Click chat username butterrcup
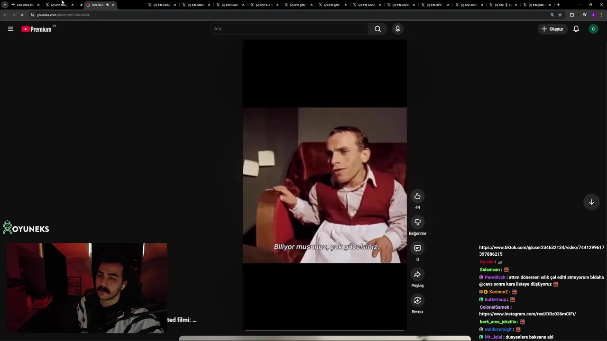The image size is (607, 341). [495, 300]
